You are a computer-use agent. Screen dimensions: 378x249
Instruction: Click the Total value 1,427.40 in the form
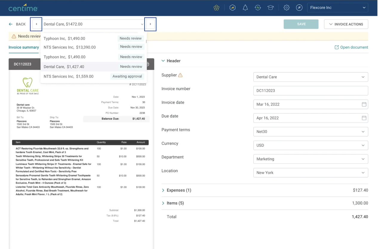click(360, 217)
